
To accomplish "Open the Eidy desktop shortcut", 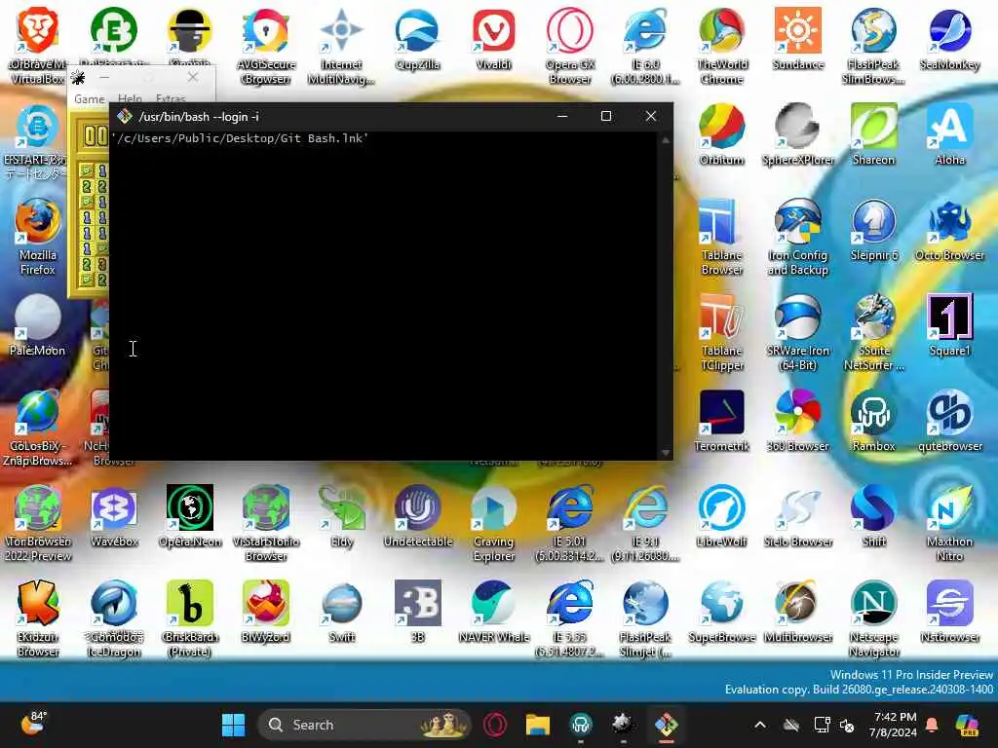I will pyautogui.click(x=342, y=516).
